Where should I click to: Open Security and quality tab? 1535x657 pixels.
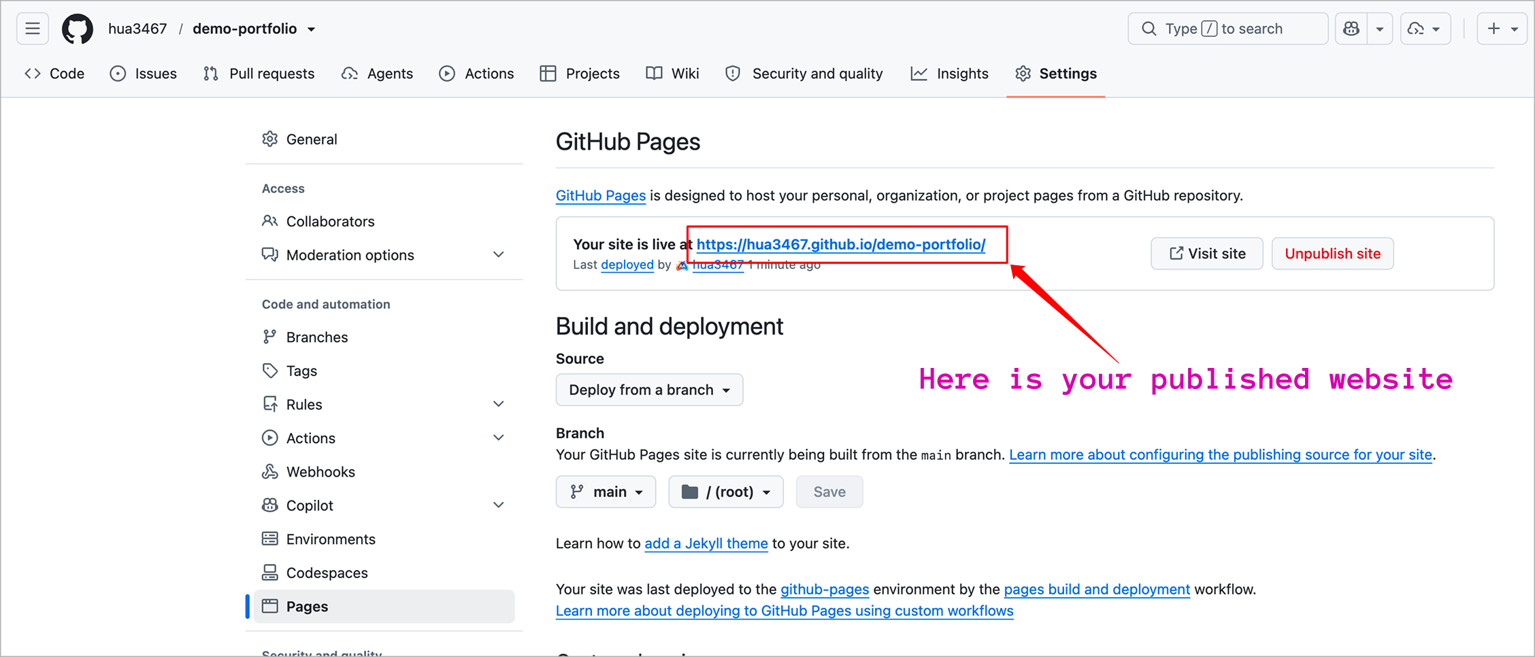point(804,73)
